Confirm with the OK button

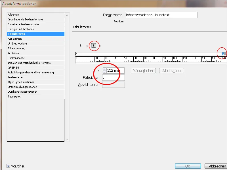coord(188,166)
